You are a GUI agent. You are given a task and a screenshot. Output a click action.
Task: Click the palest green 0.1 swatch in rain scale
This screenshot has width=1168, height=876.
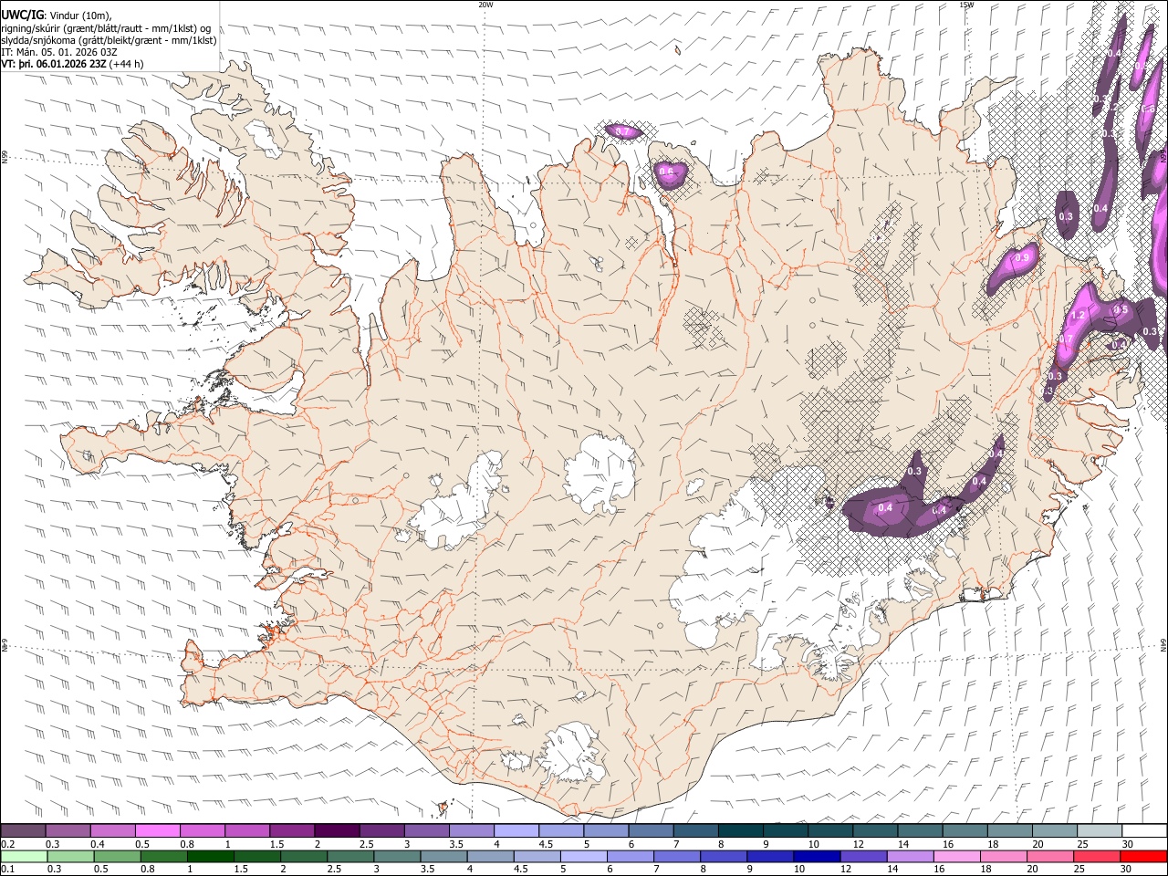click(24, 856)
